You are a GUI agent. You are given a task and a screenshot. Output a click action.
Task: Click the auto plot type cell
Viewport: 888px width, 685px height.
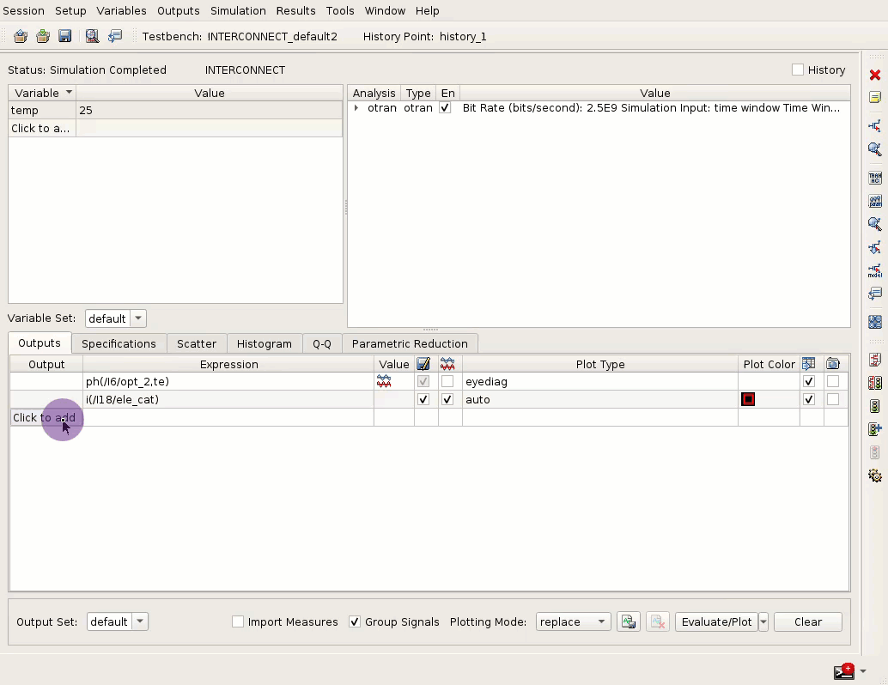click(600, 400)
